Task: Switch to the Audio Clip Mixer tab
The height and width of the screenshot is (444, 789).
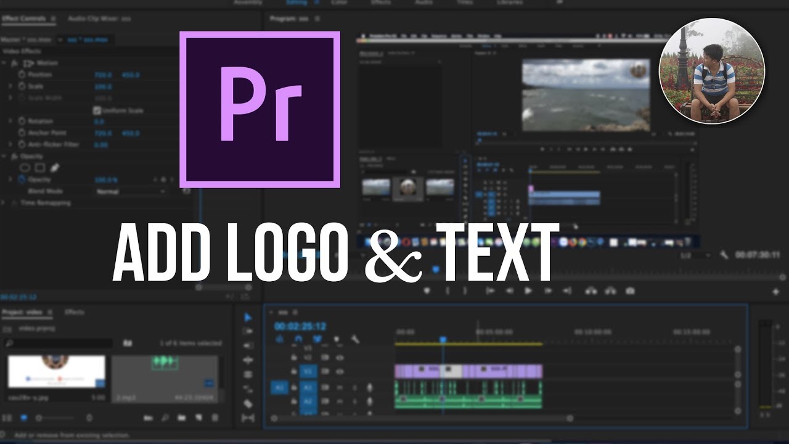Action: click(99, 19)
